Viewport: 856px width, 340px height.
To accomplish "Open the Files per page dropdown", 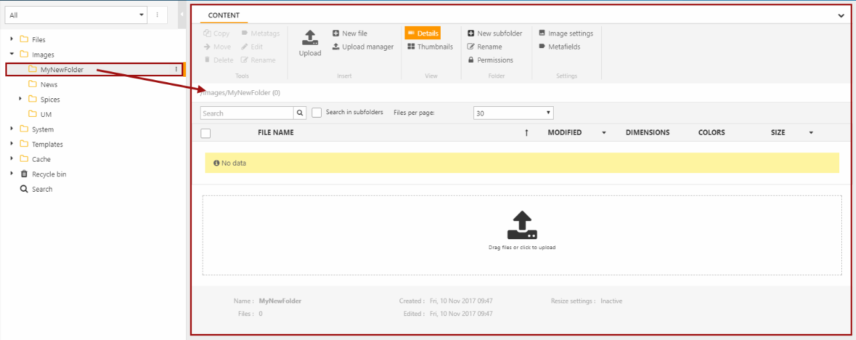I will (x=513, y=113).
